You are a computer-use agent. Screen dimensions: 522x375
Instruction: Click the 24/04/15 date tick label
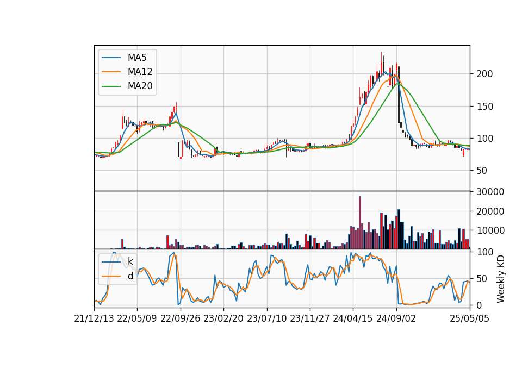click(353, 318)
